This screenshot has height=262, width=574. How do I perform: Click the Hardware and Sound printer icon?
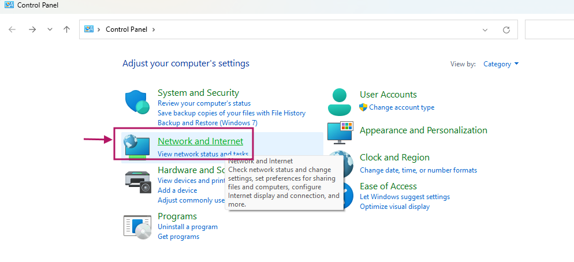click(x=137, y=182)
